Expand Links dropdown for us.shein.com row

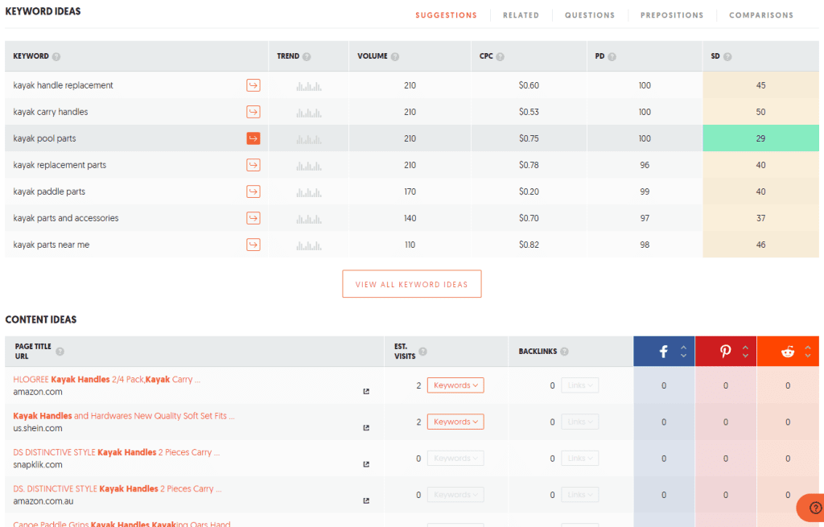(580, 422)
